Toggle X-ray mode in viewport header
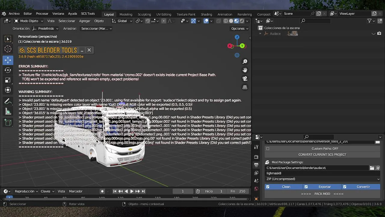Viewport: 385px width, 217px height. (218, 21)
